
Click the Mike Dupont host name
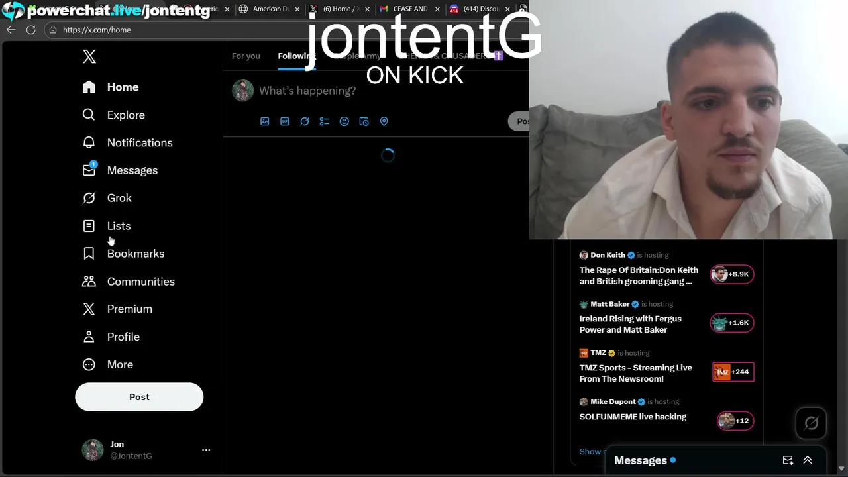pos(613,401)
